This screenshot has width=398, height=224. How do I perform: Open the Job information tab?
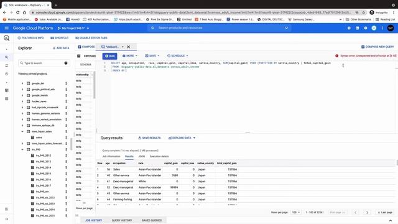pyautogui.click(x=111, y=156)
